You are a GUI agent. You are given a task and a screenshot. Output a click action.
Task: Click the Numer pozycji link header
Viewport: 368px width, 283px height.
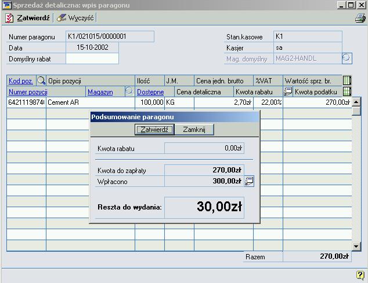click(x=28, y=92)
